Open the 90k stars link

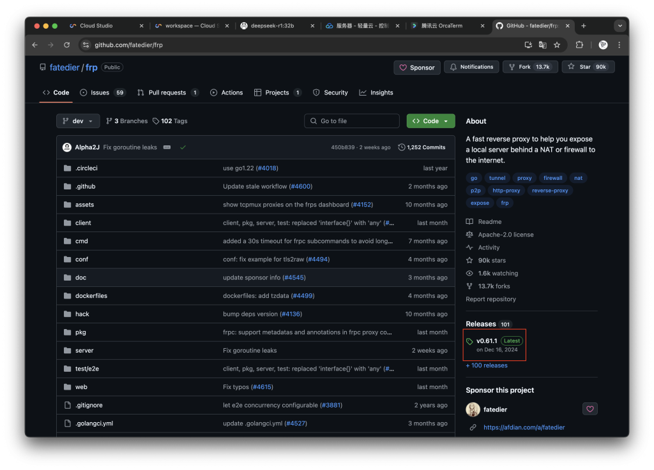486,261
